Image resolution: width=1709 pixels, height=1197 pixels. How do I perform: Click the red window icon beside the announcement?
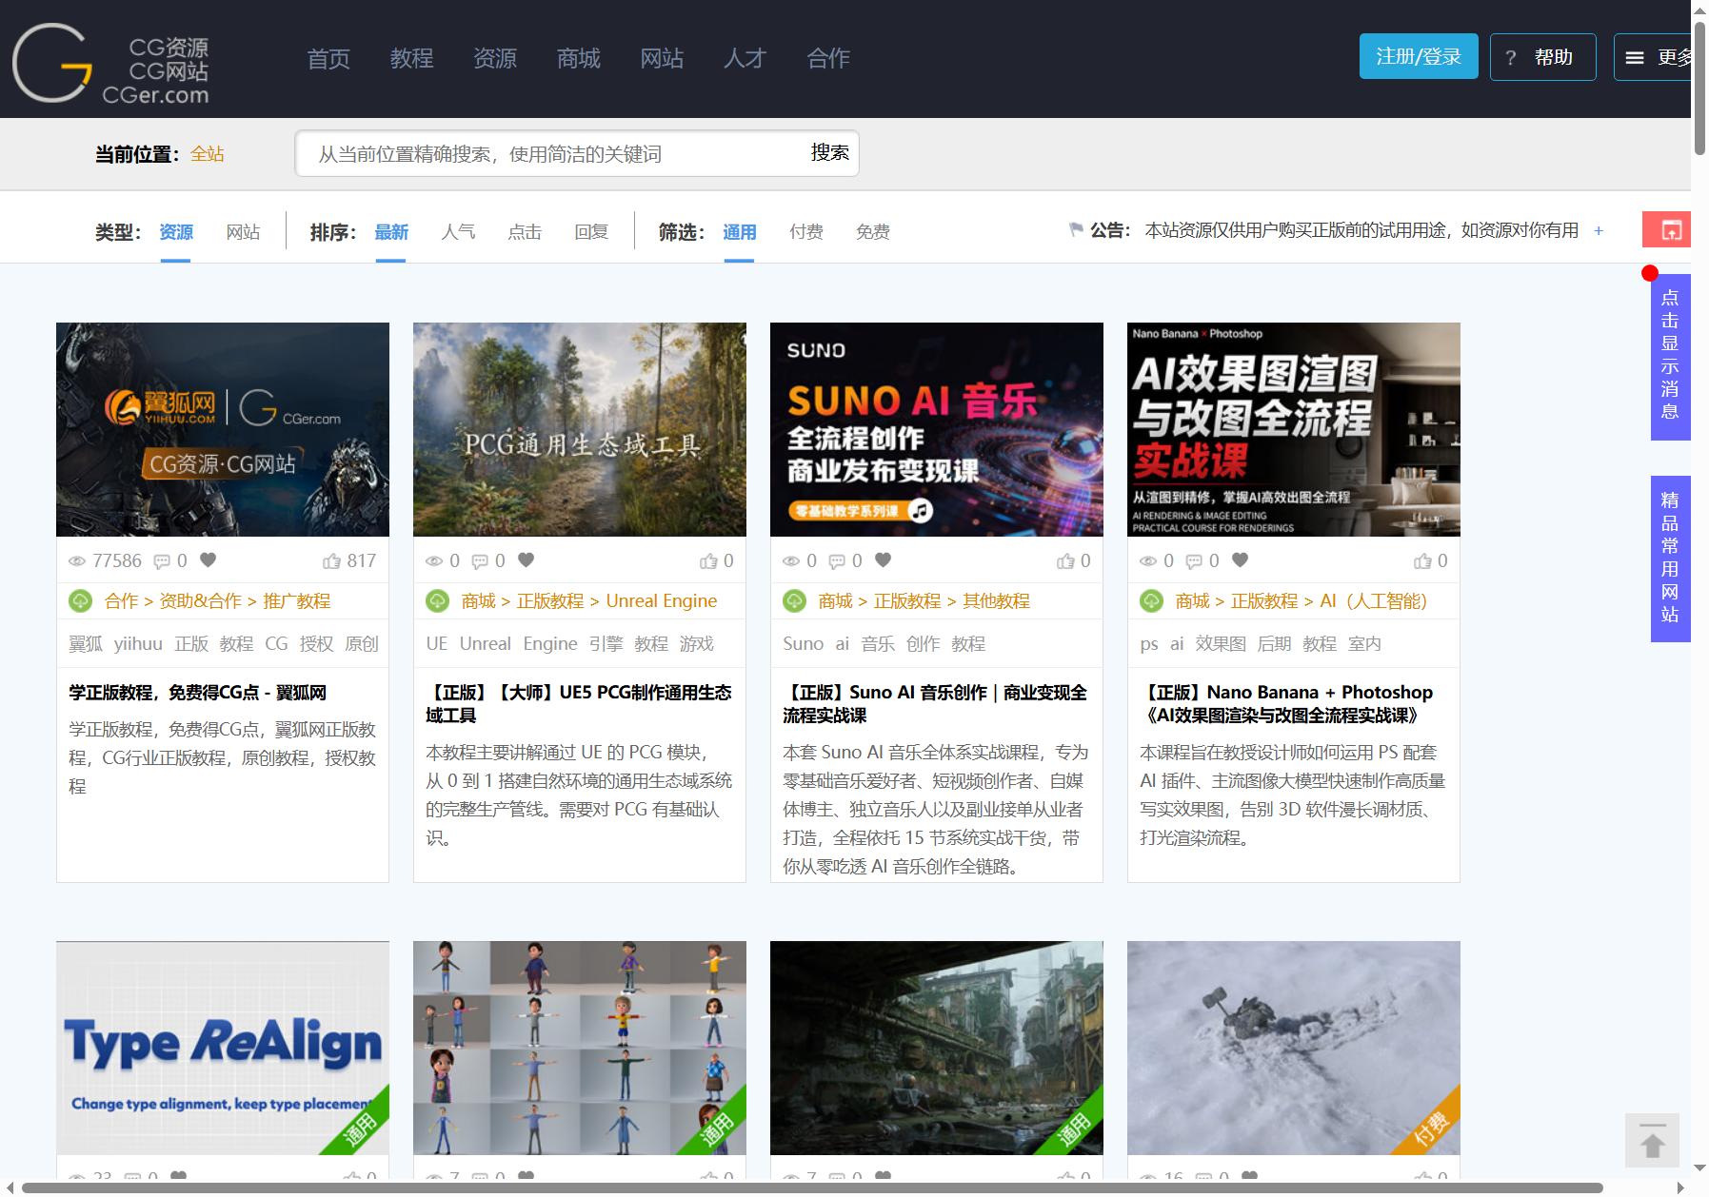point(1671,229)
